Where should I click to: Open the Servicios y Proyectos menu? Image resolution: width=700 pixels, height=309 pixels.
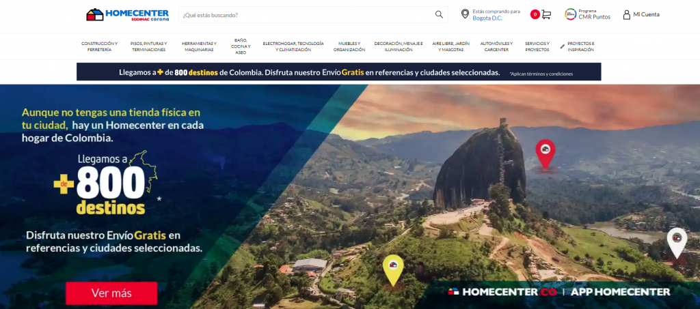click(537, 47)
